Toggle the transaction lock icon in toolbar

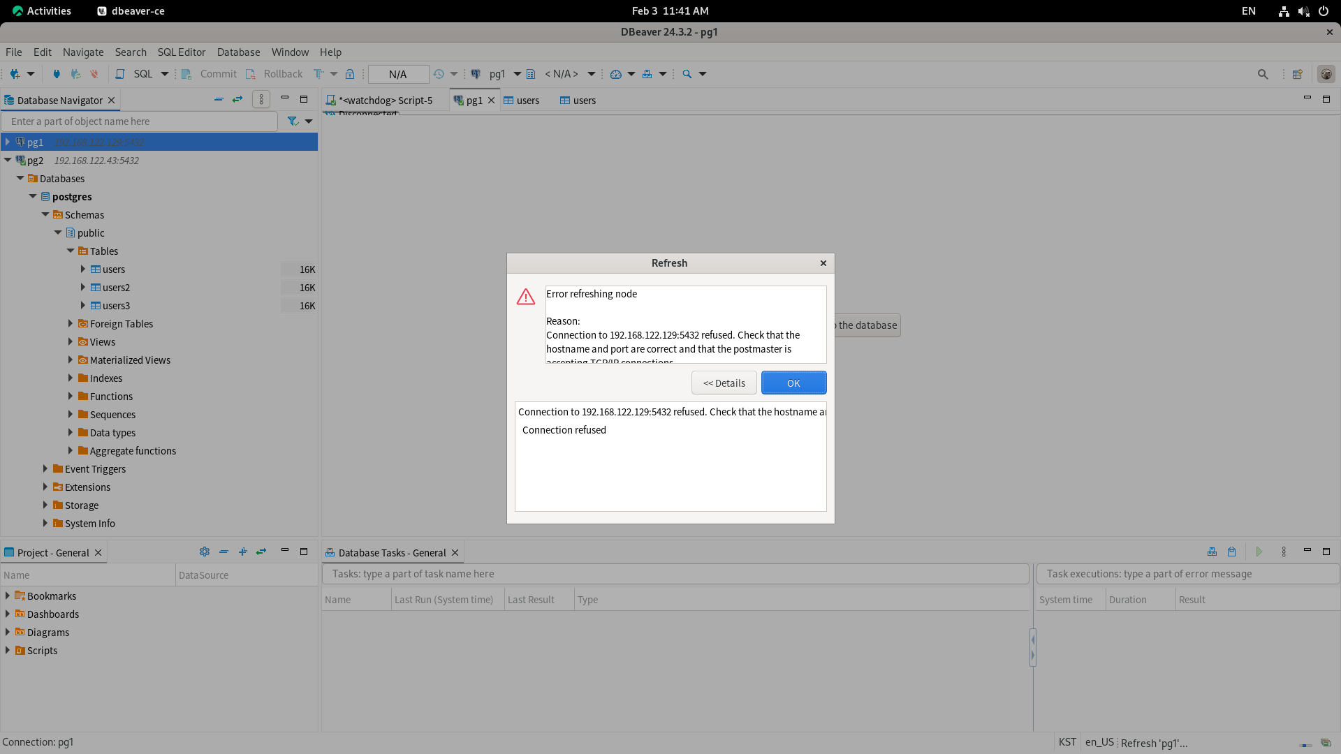(x=350, y=74)
